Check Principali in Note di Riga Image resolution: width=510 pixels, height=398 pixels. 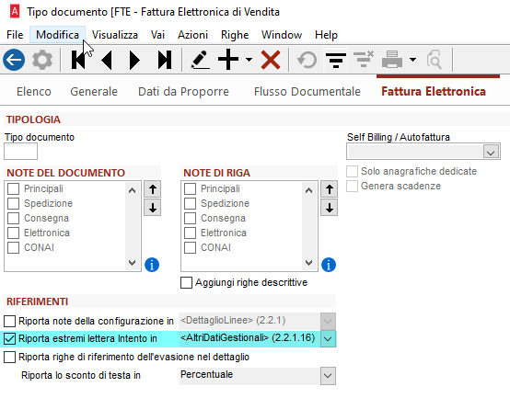[x=190, y=188]
